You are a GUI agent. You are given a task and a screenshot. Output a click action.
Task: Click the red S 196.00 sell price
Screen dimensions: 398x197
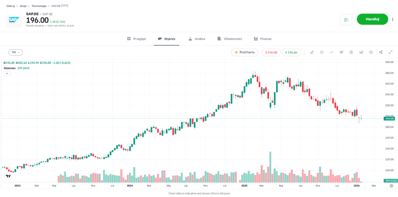pyautogui.click(x=271, y=52)
